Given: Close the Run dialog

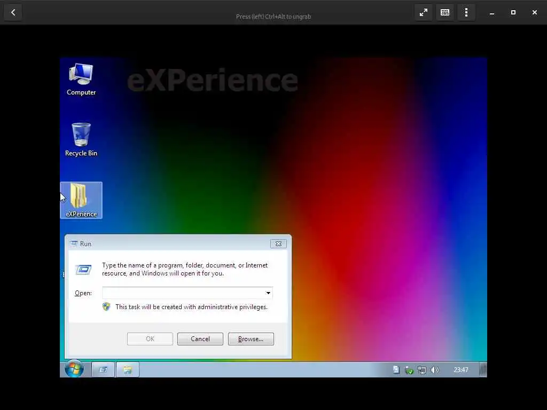Looking at the screenshot, I should pos(278,243).
